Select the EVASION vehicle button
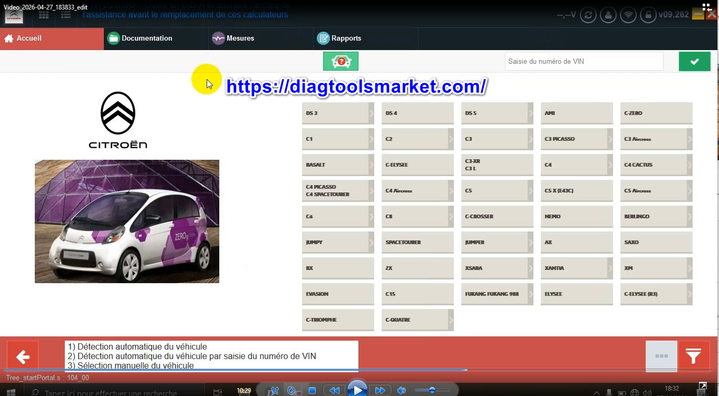Viewport: 719px width, 396px height. tap(338, 294)
